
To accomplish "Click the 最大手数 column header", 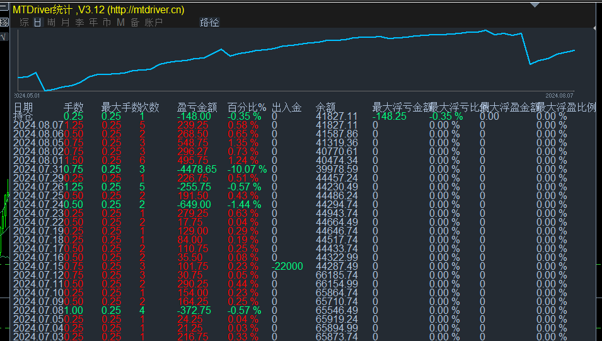I will coord(120,108).
